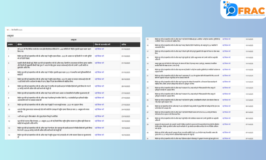Click the DFRAC logo in the corner
The height and width of the screenshot is (160, 266).
coord(244,9)
